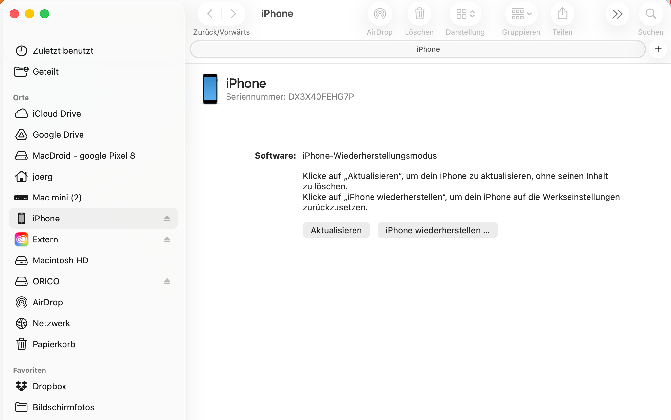Select MacDroid - google Pixel 8
The width and height of the screenshot is (671, 420).
83,155
